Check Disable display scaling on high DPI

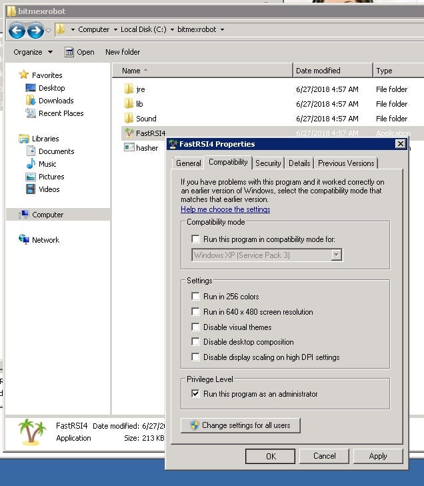coord(195,357)
